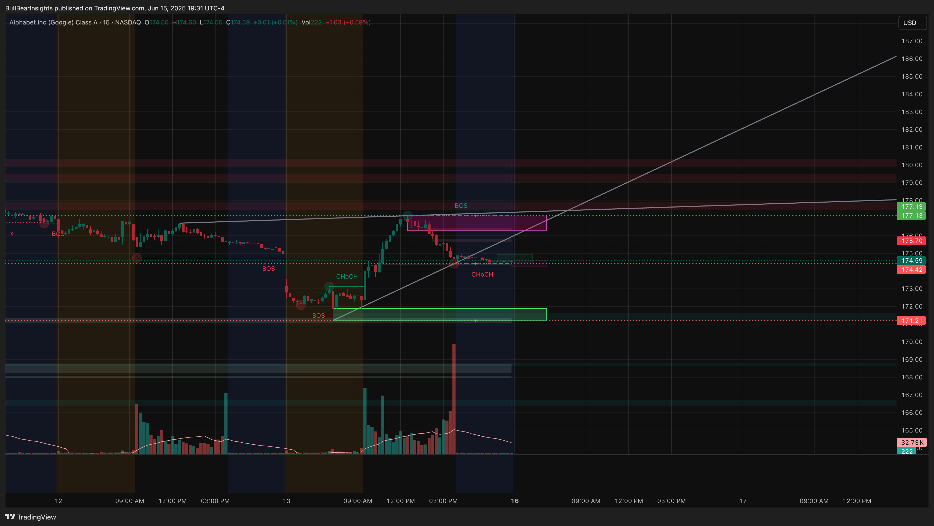
Task: Click the BullBearInsights published header text
Action: pos(115,8)
